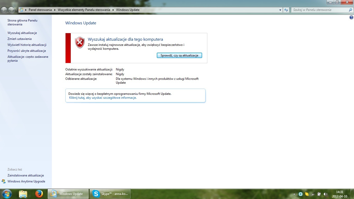Click the Odbierane aktualizacje label
Screen dimensions: 354x199
coord(81,79)
